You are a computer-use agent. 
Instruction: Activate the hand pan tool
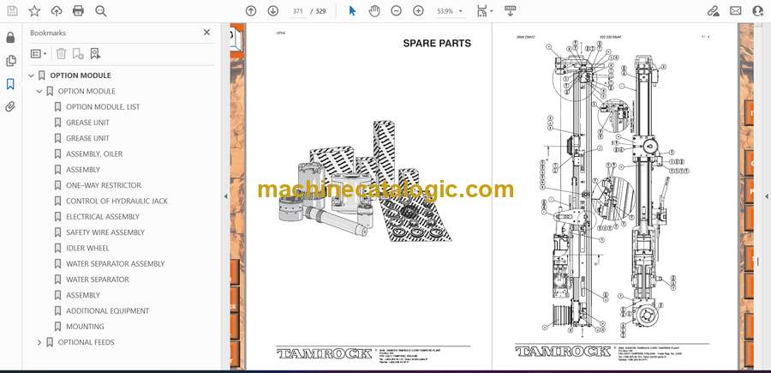coord(374,11)
